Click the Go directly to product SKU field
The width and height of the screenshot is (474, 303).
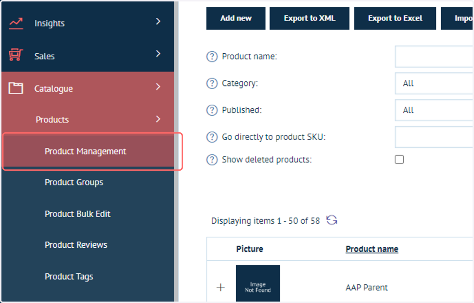[434, 137]
